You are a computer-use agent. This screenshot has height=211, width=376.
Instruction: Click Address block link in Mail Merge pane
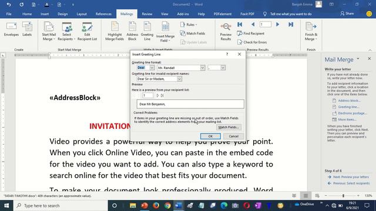coord(349,101)
